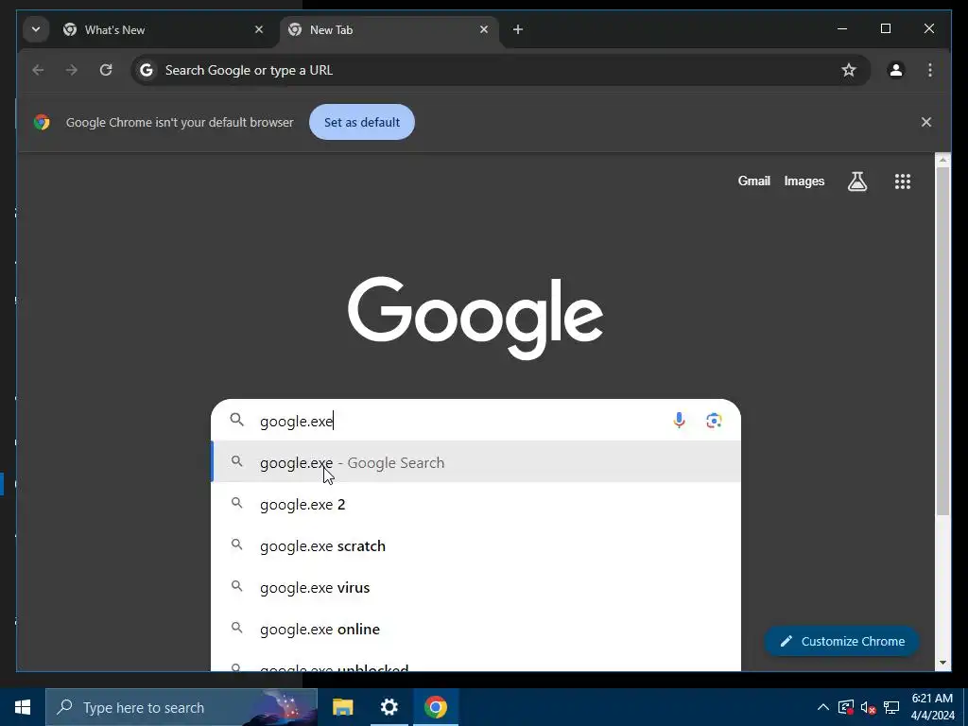968x726 pixels.
Task: Open the tab search dropdown arrow
Action: point(36,29)
